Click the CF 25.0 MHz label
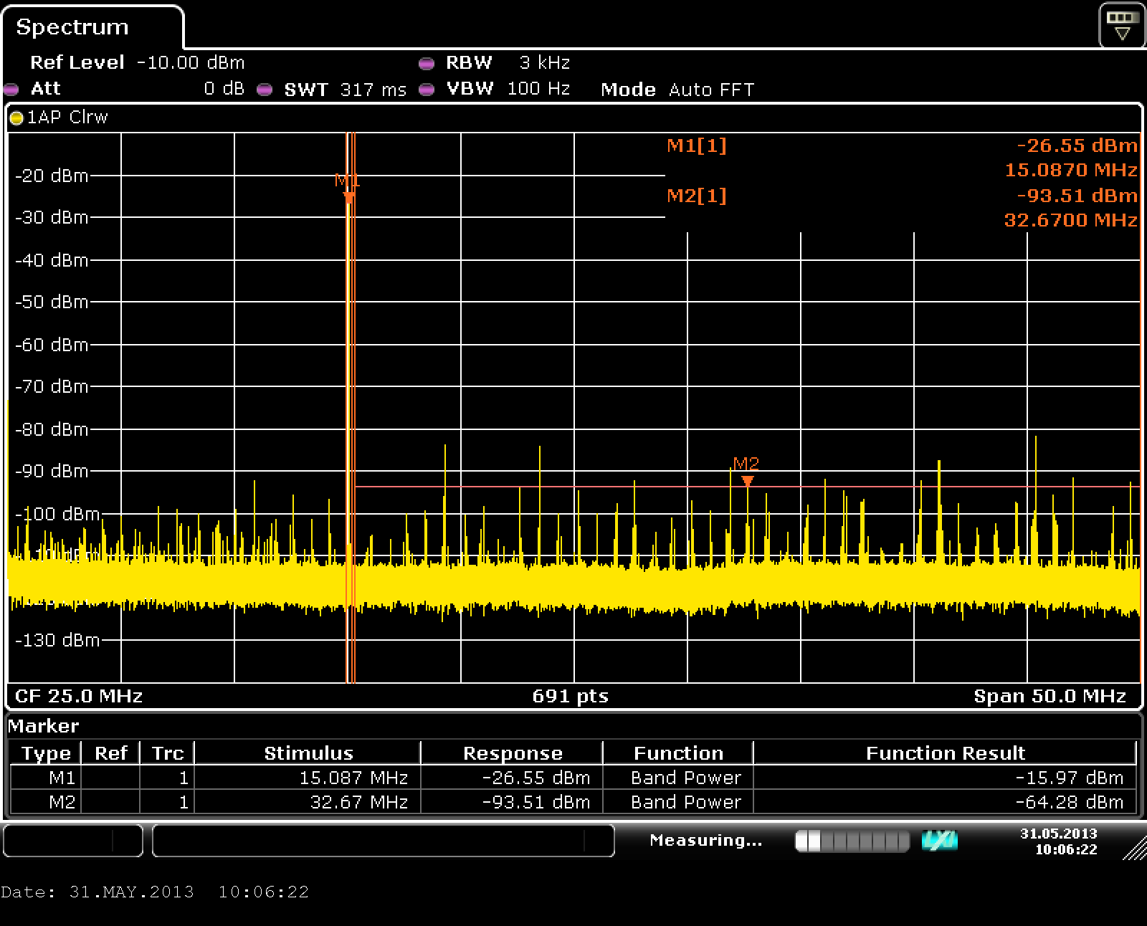The width and height of the screenshot is (1147, 926). (79, 696)
